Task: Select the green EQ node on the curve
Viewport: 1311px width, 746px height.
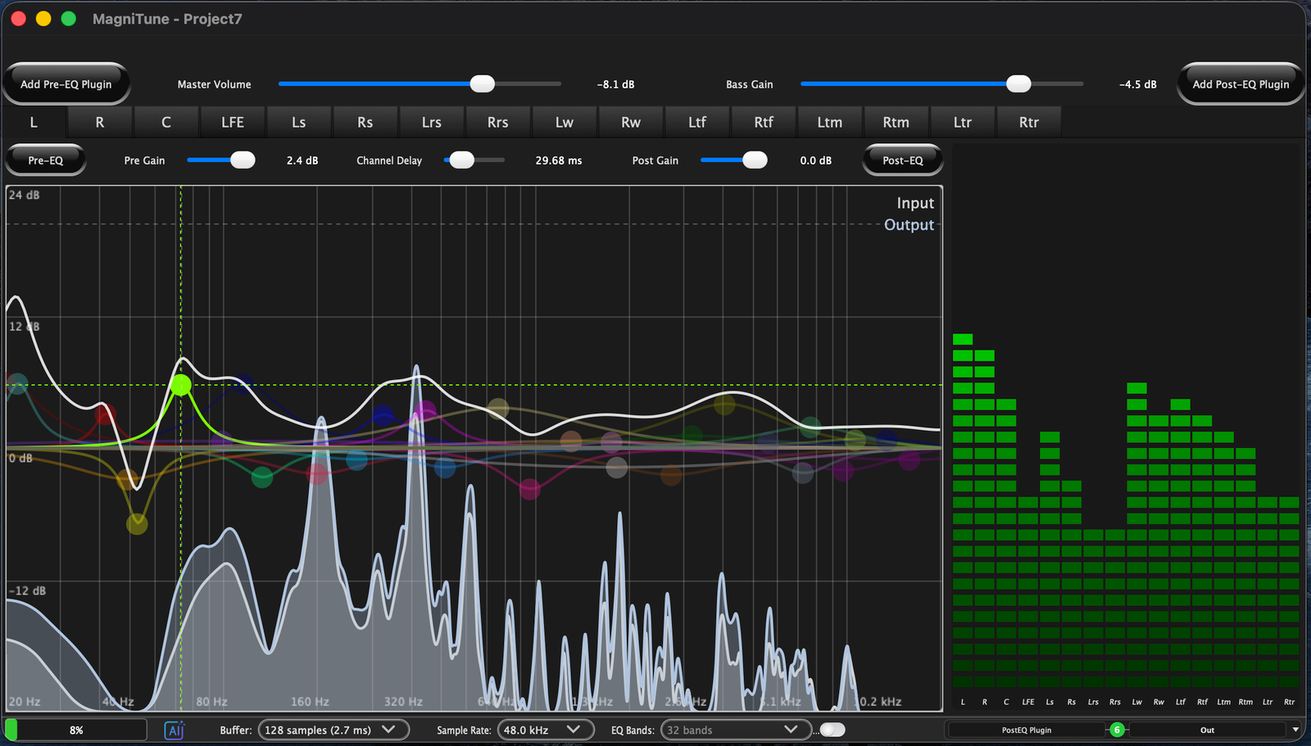Action: (x=180, y=385)
